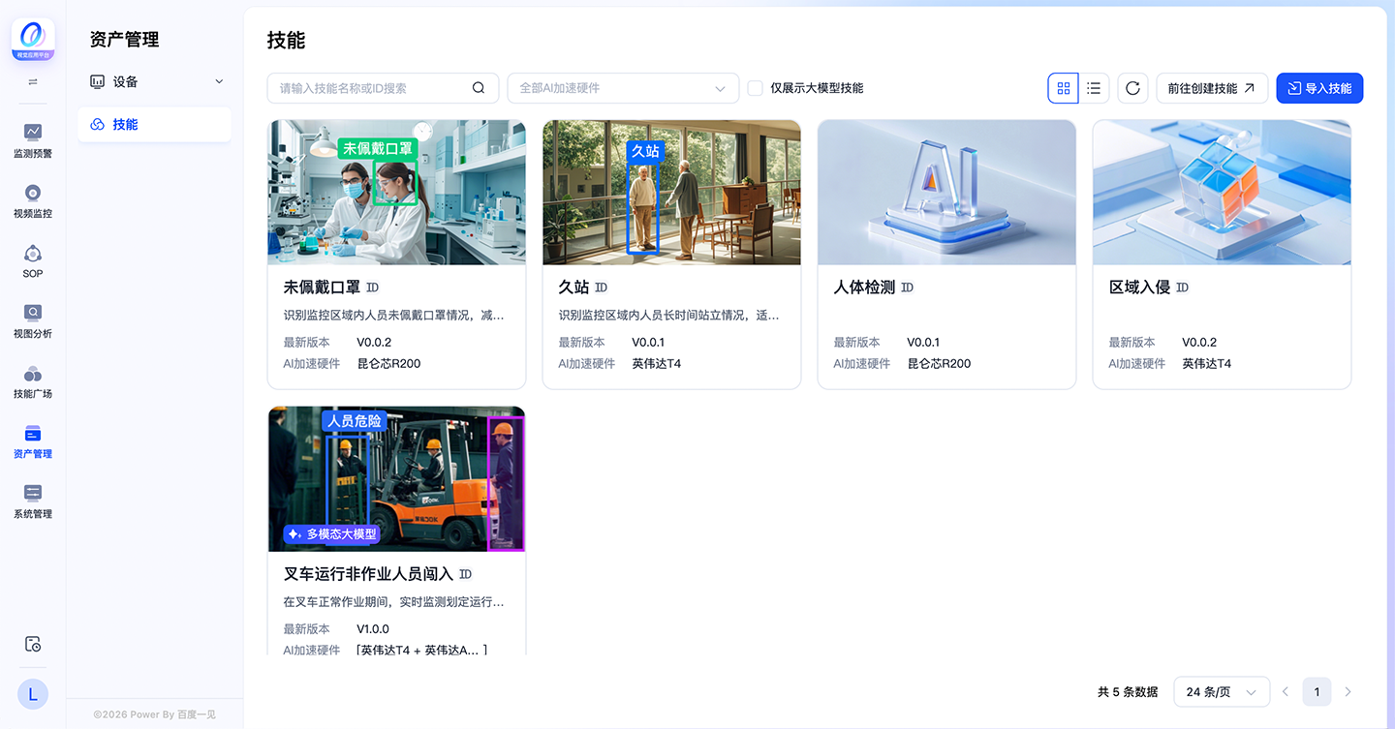The width and height of the screenshot is (1395, 729).
Task: Open the 区域入侵 cube thumbnail
Action: pos(1222,193)
